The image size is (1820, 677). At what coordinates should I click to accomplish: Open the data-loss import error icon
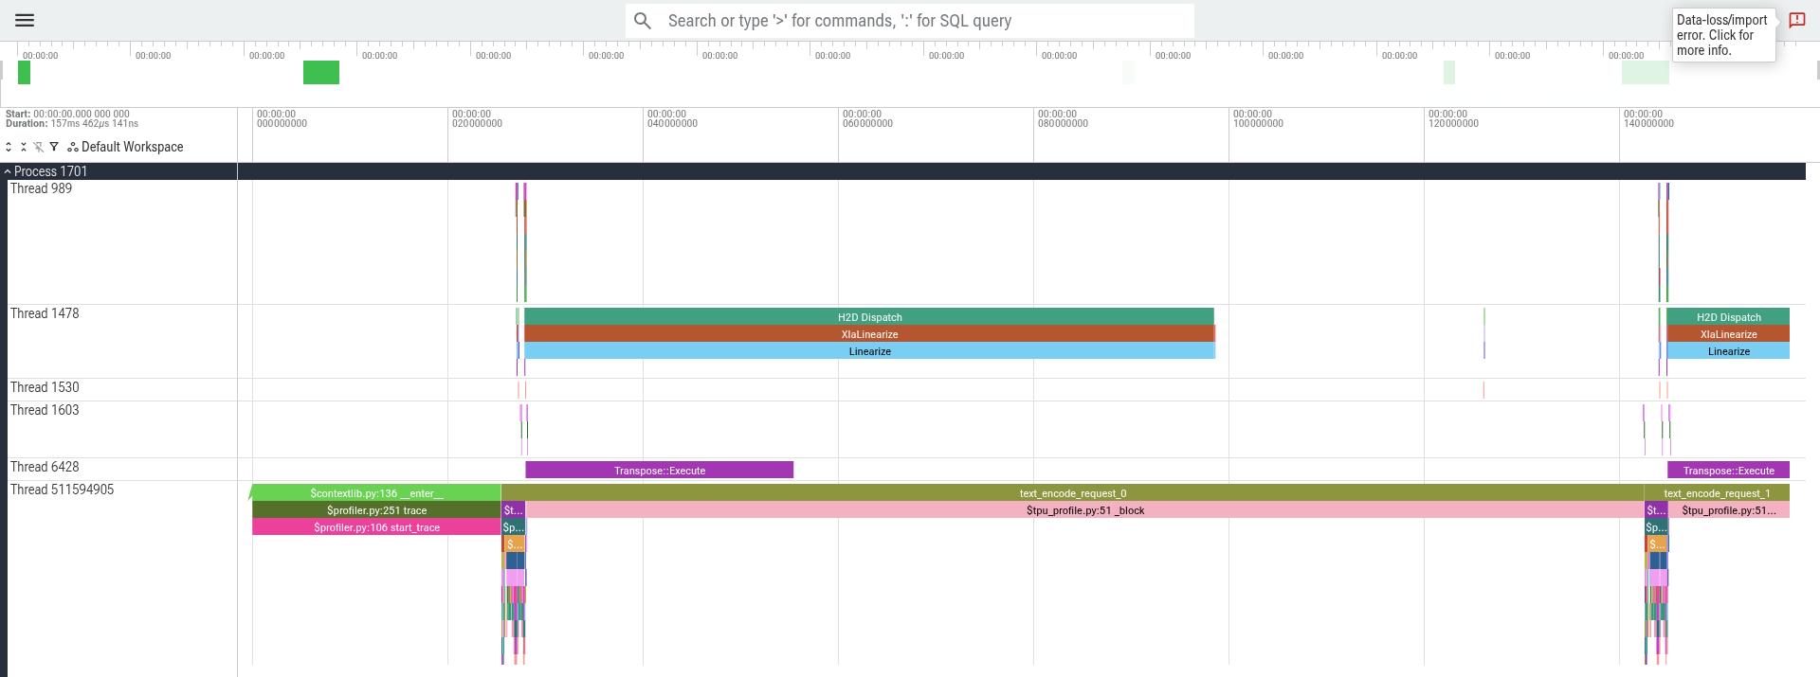pos(1796,20)
